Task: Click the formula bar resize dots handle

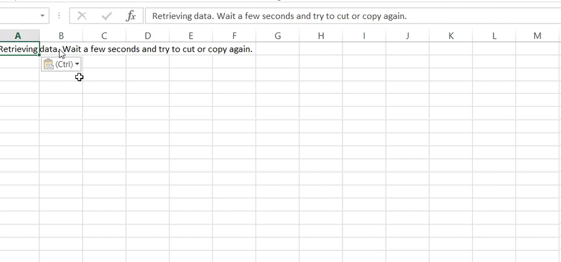Action: tap(59, 16)
